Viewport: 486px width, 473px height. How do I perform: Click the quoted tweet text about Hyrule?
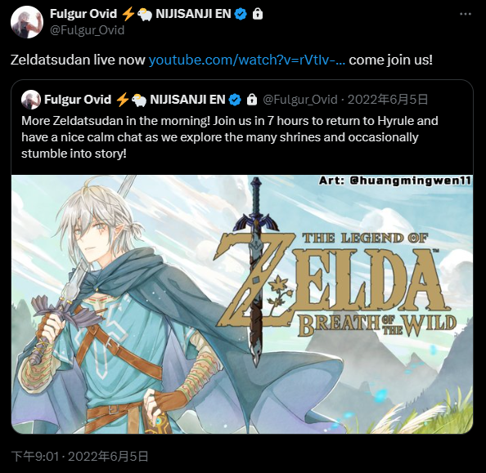click(229, 136)
